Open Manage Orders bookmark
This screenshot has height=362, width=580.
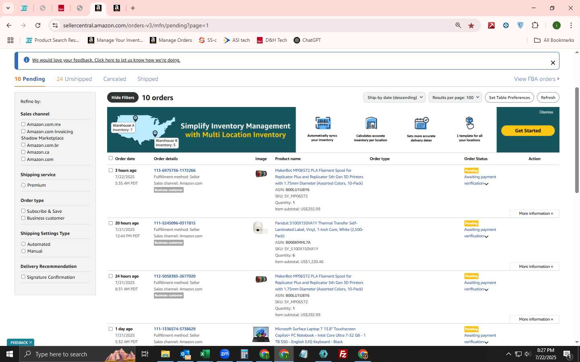[x=171, y=40]
